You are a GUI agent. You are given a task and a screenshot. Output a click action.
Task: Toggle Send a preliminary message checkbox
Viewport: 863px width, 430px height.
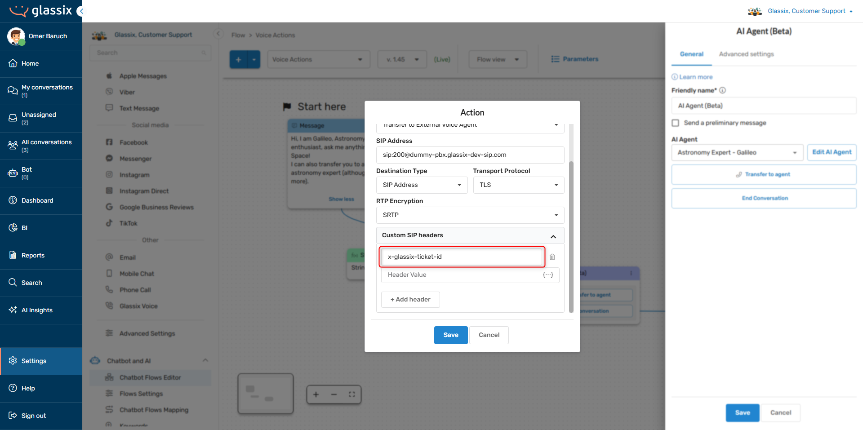pyautogui.click(x=675, y=123)
